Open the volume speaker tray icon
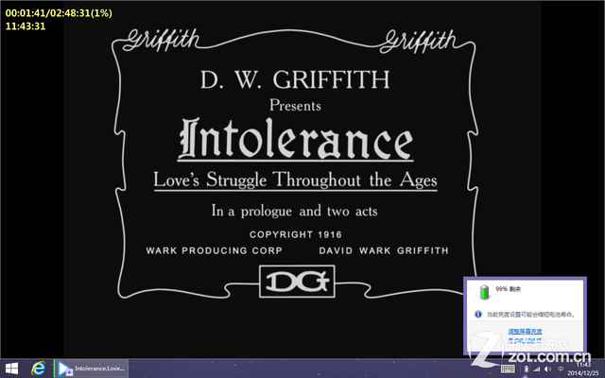The height and width of the screenshot is (378, 605). [547, 369]
